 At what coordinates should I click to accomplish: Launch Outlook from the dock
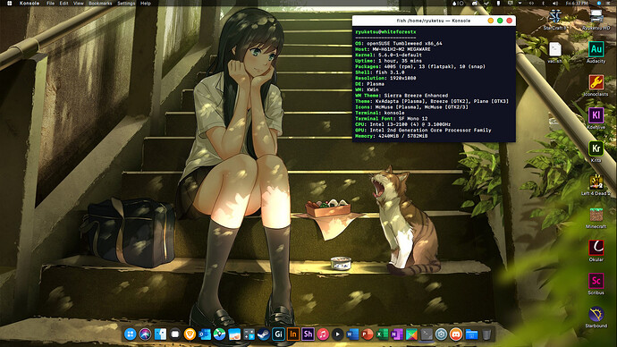click(205, 334)
